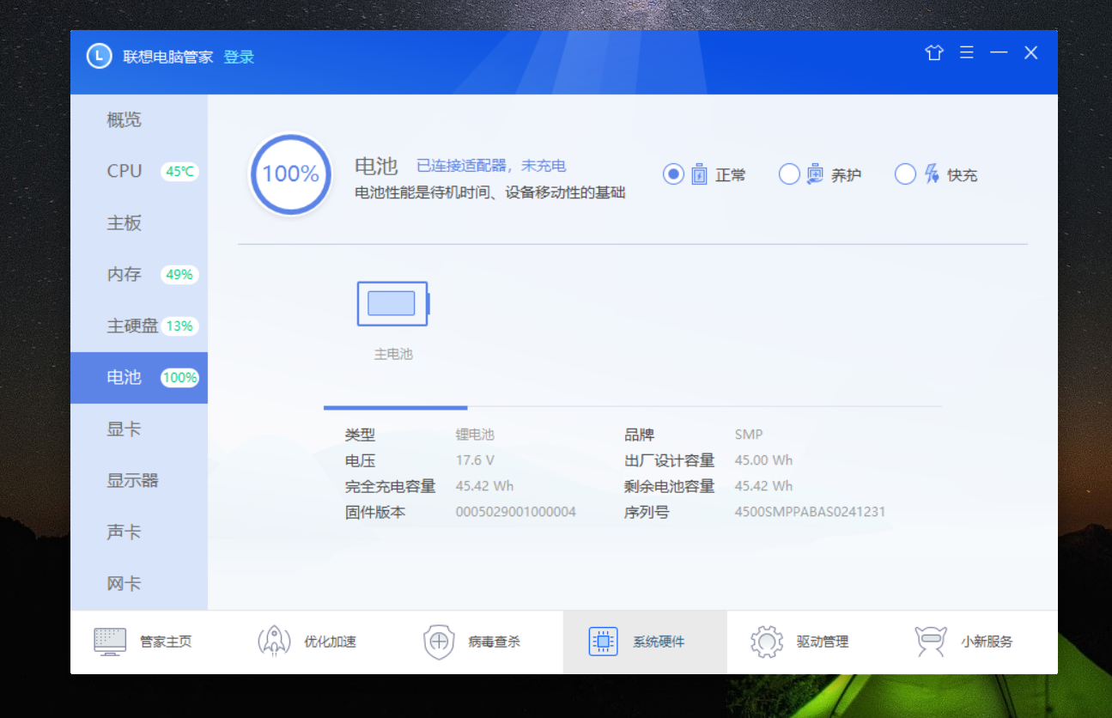
Task: Select the 快充 fast charge radio button
Action: click(x=905, y=174)
